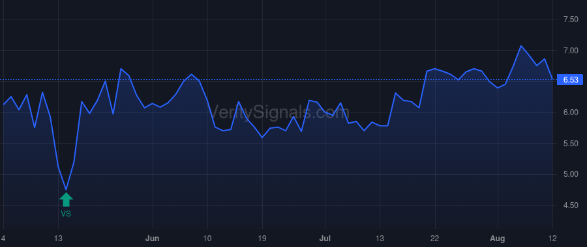Click the 5.50 price axis label
Screen dimensions: 587x247
pos(571,144)
